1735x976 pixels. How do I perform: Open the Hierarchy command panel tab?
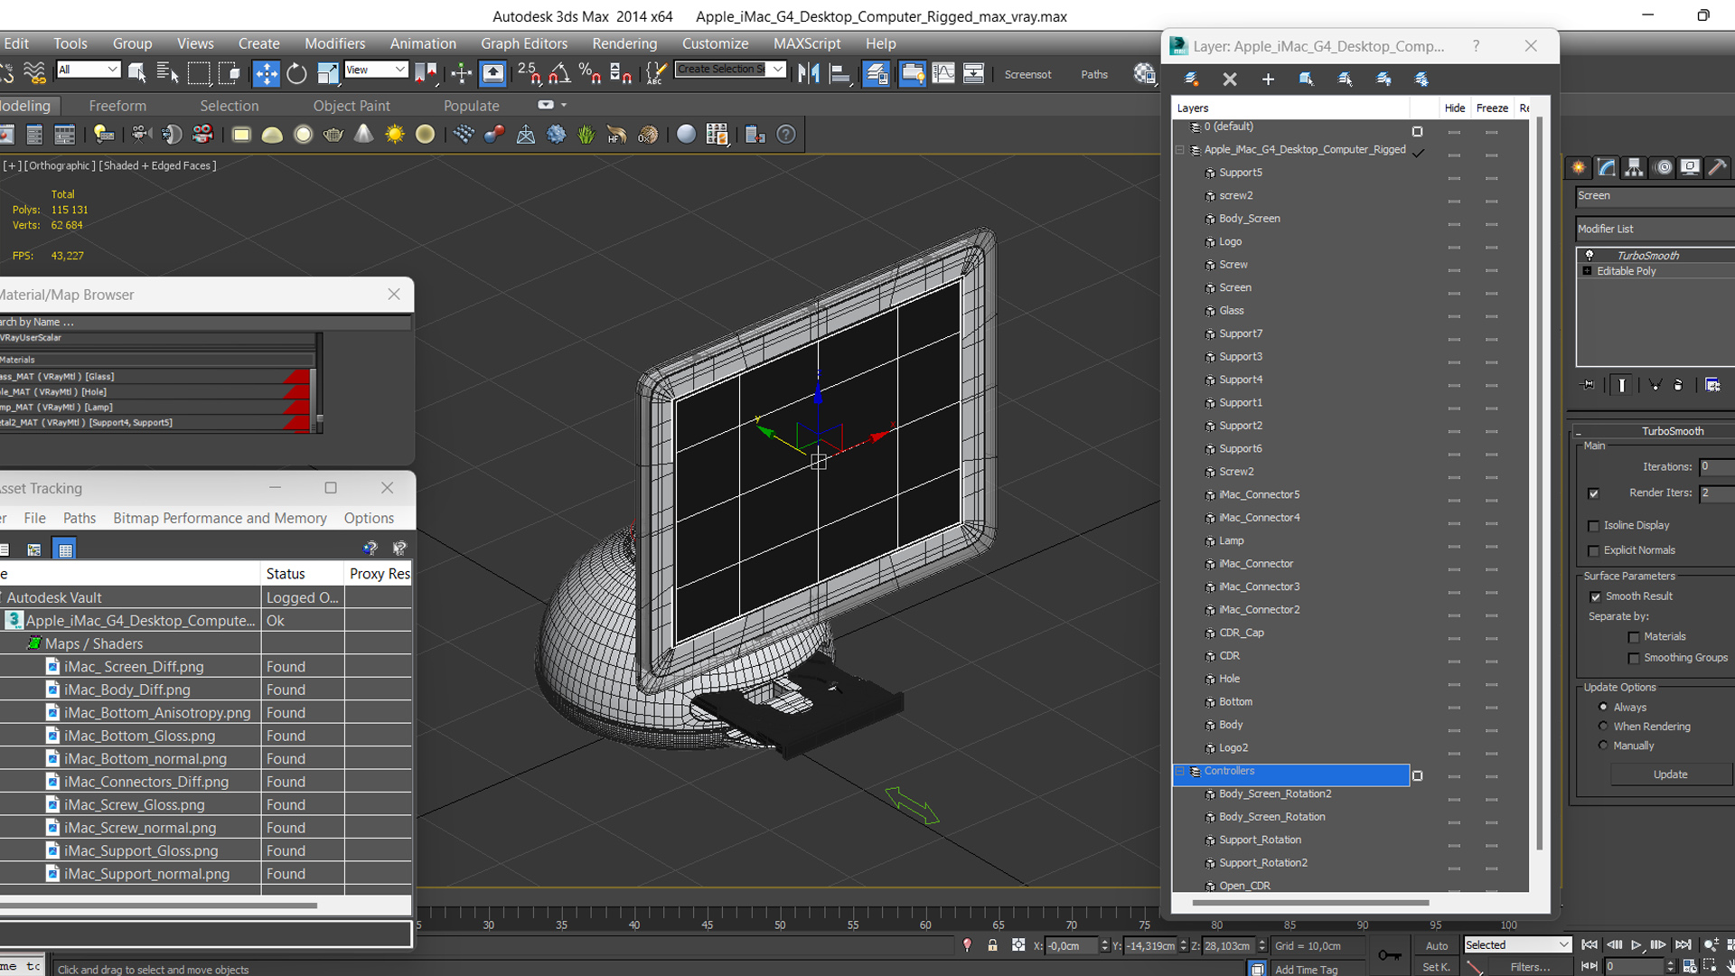coord(1634,167)
